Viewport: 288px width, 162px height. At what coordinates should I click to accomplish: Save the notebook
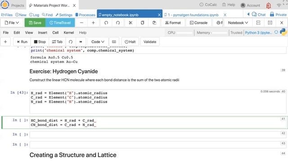coord(35,22)
